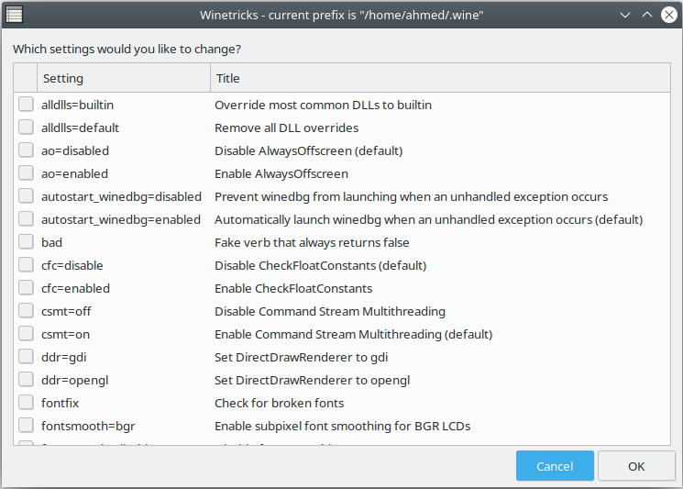Click the 'cfc=enabled' setting name
This screenshot has width=683, height=489.
(x=75, y=288)
